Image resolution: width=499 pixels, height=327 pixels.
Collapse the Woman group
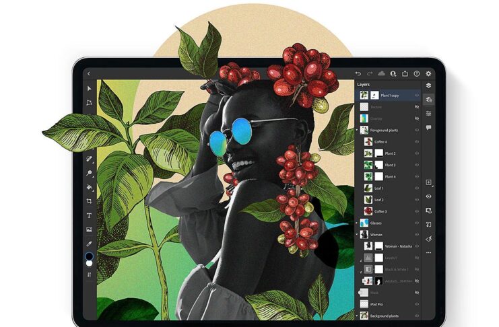[x=357, y=235]
